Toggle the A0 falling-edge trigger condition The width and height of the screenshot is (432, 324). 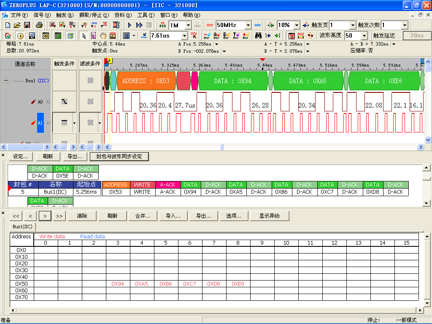(64, 102)
